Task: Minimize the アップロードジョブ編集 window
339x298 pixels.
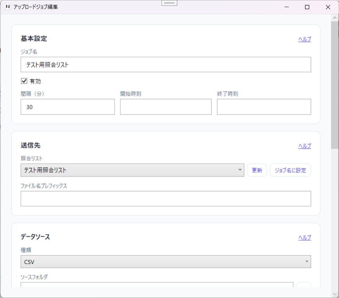Action: [x=287, y=7]
